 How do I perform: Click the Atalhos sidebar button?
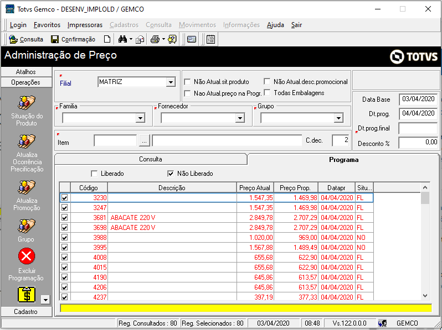[x=26, y=72]
